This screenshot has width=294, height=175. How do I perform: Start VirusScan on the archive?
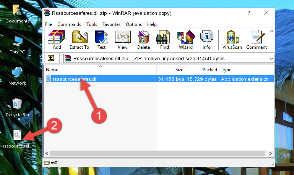(232, 40)
